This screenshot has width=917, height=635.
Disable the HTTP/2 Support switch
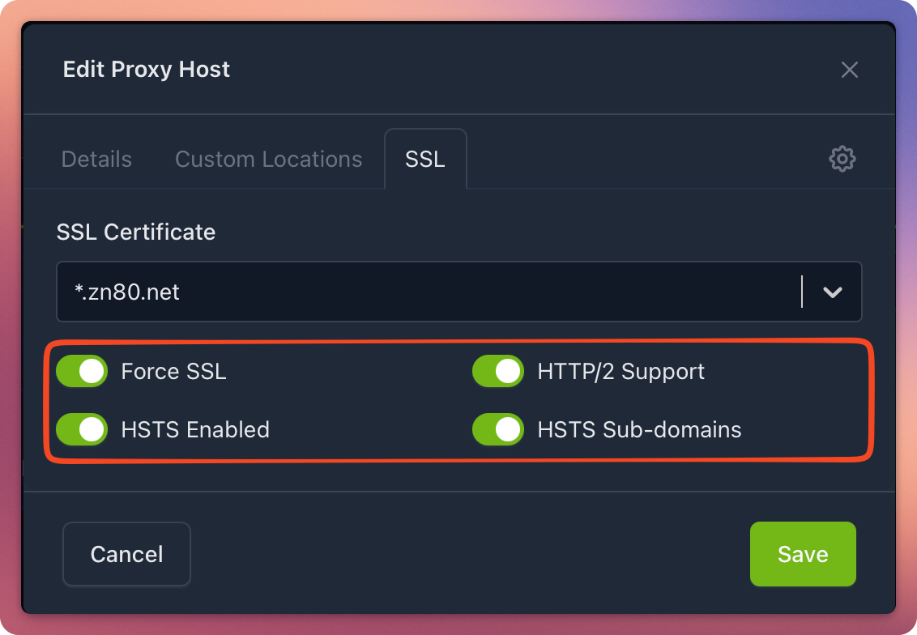tap(498, 372)
